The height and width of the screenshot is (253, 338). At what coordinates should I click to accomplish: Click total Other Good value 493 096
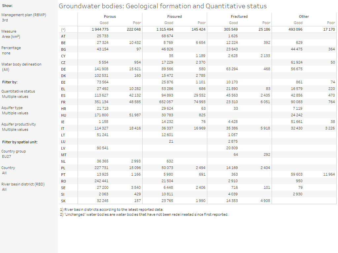pyautogui.click(x=295, y=29)
